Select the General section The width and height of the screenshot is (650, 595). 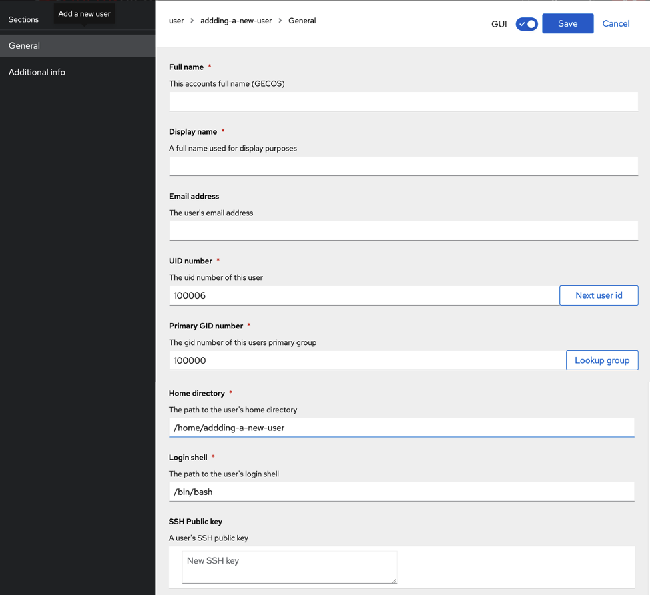[78, 45]
